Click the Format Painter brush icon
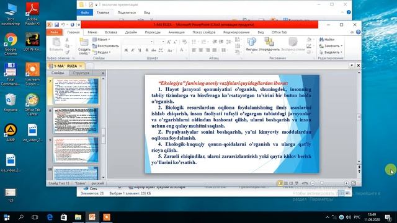 coord(67,52)
